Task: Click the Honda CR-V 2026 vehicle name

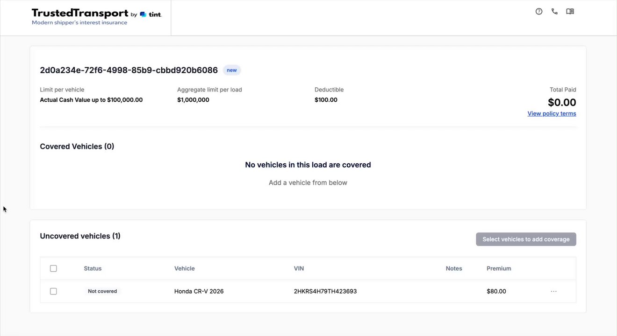Action: click(199, 291)
